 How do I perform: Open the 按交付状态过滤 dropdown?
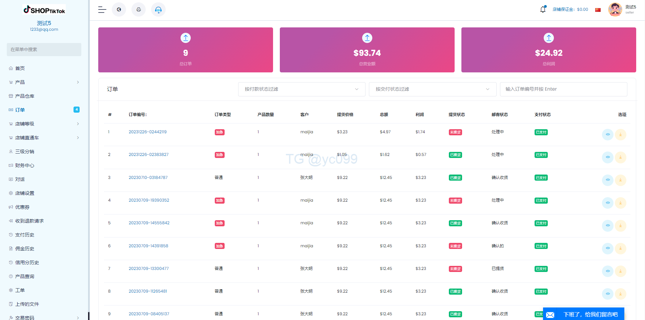(x=432, y=89)
